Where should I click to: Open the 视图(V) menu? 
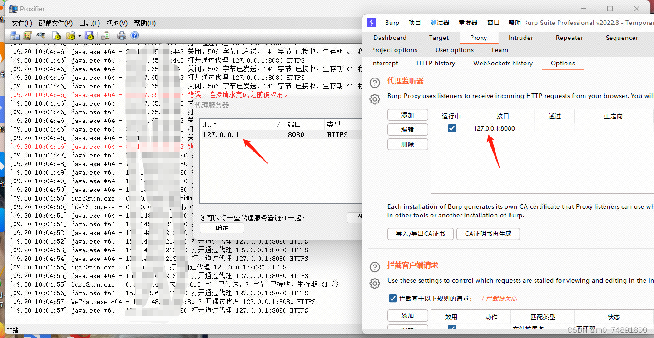(x=117, y=23)
